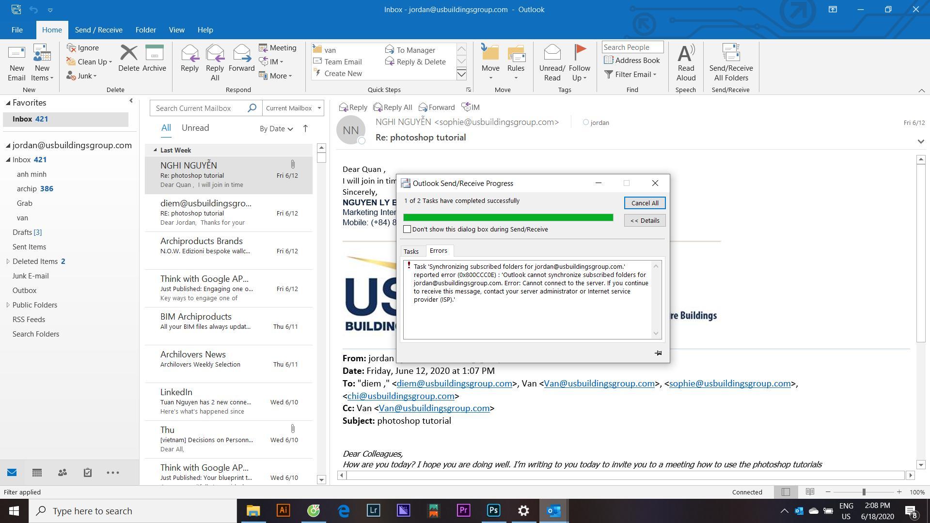Viewport: 930px width, 523px height.
Task: Click the Search People field
Action: coord(632,47)
